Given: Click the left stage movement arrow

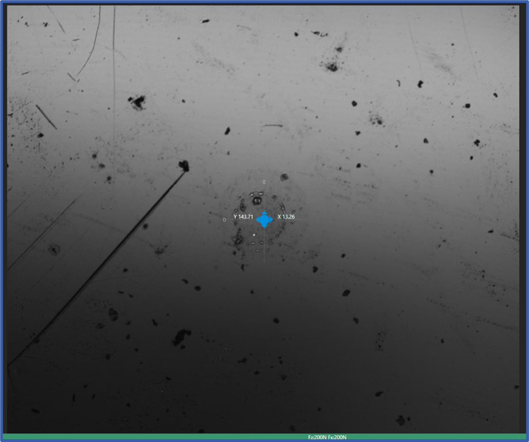Looking at the screenshot, I should click(x=258, y=220).
